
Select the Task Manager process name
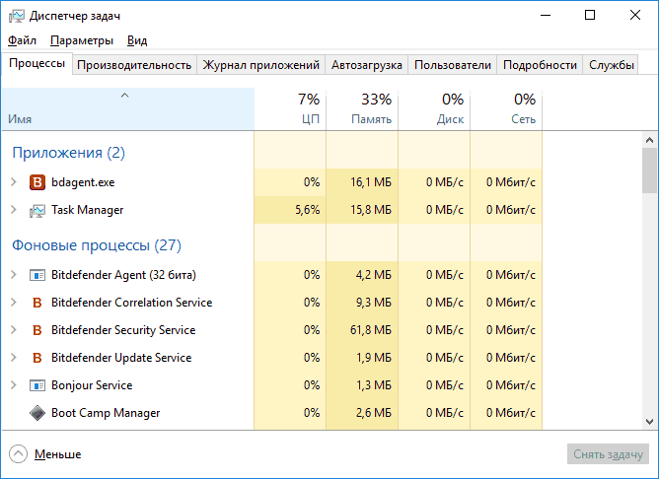(x=88, y=210)
